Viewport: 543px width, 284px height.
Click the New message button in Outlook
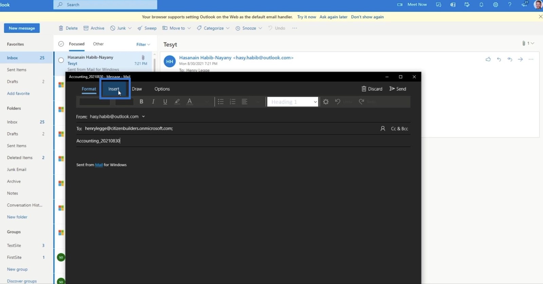coord(22,28)
